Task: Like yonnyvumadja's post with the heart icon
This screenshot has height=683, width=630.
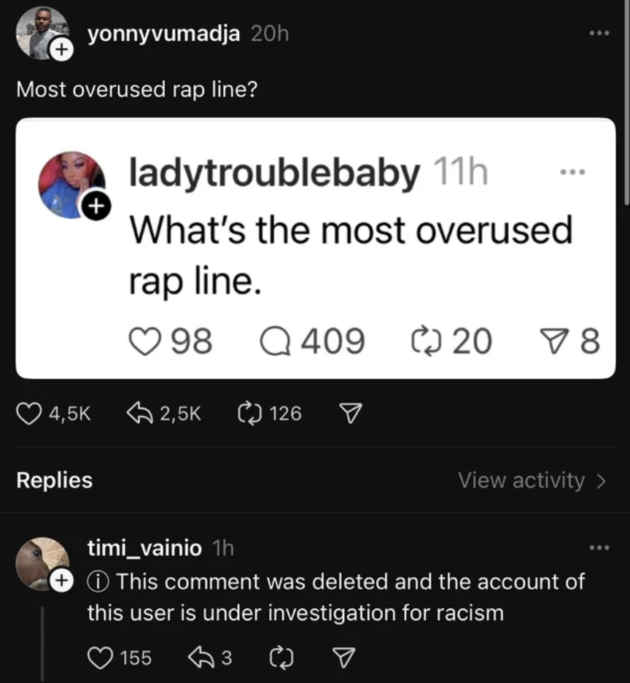Action: pos(28,414)
